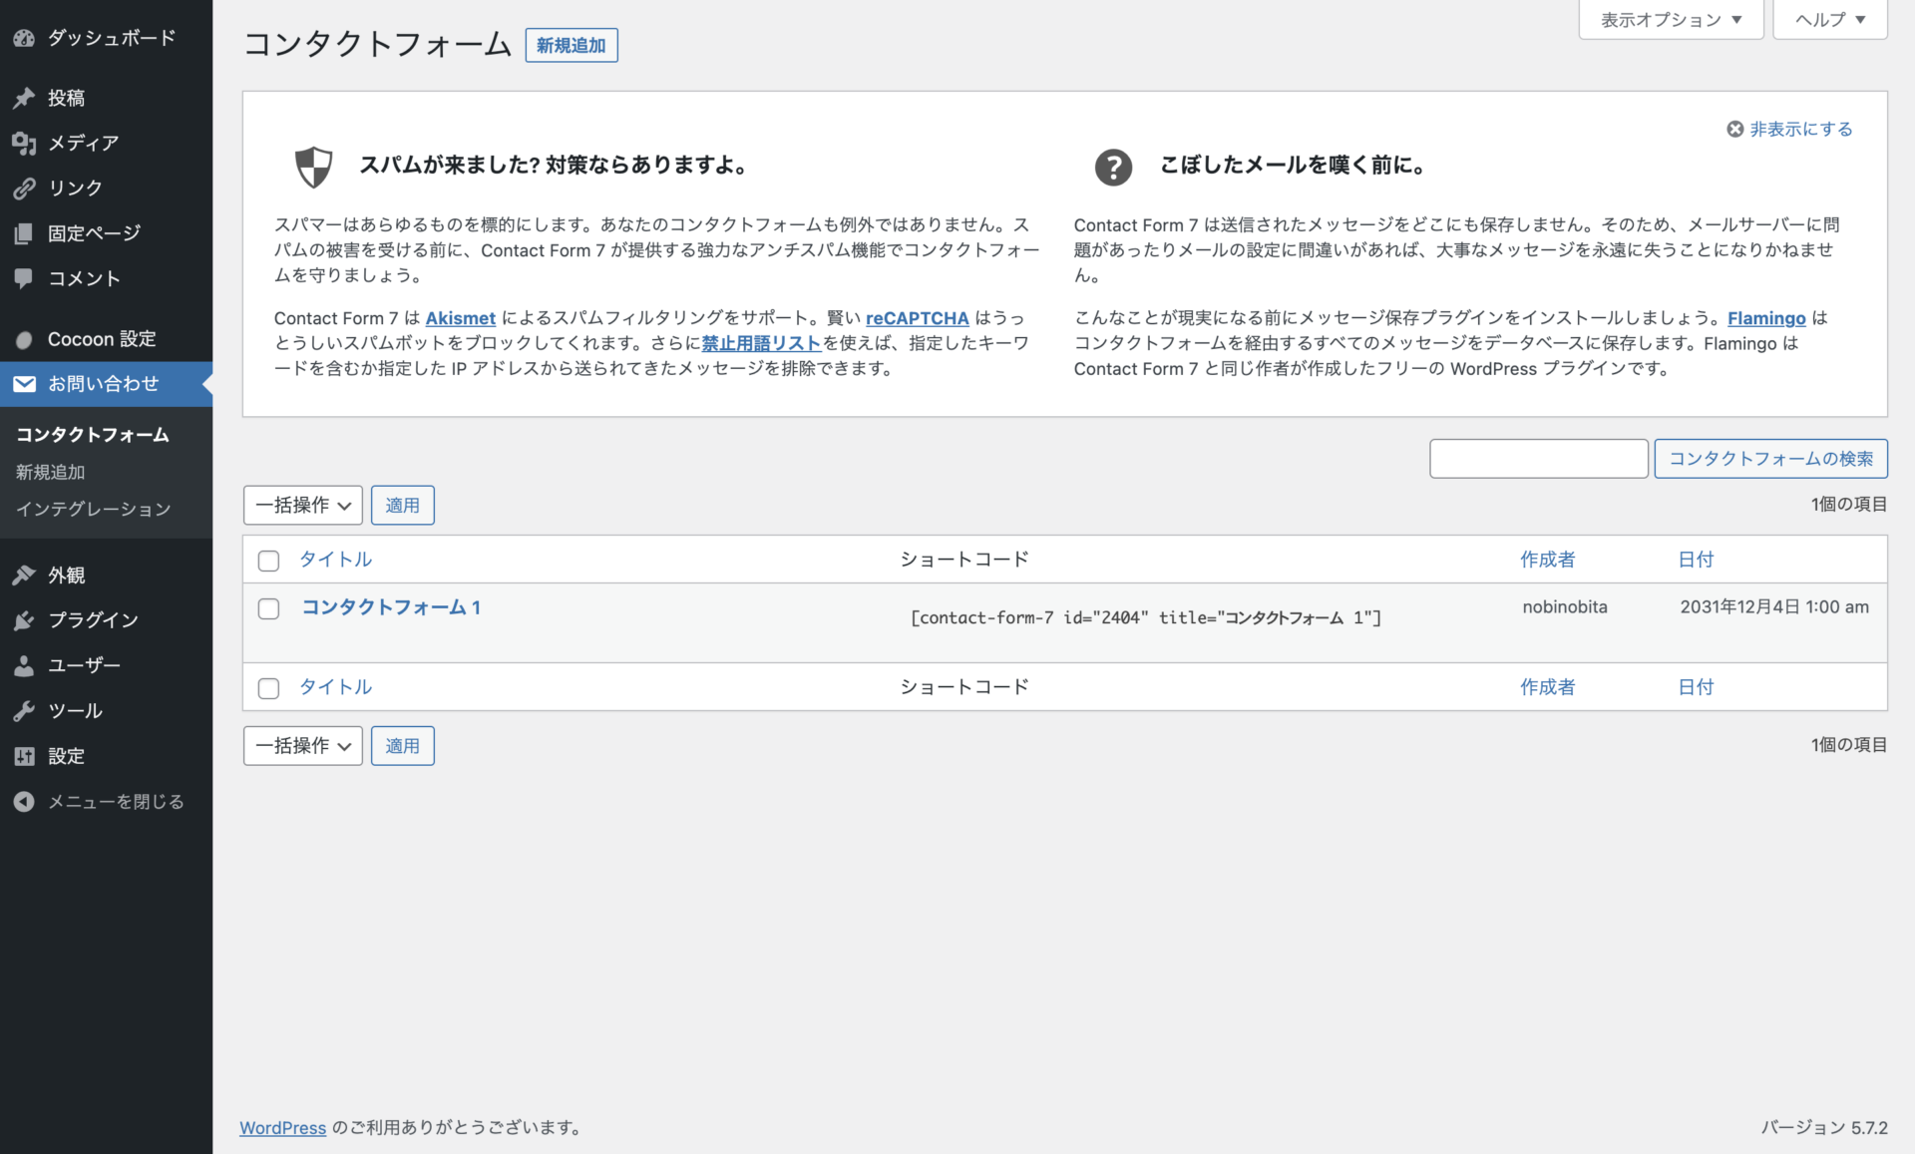This screenshot has width=1915, height=1154.
Task: Click the date 2031年12月4日 1:00 am
Action: click(x=1774, y=606)
